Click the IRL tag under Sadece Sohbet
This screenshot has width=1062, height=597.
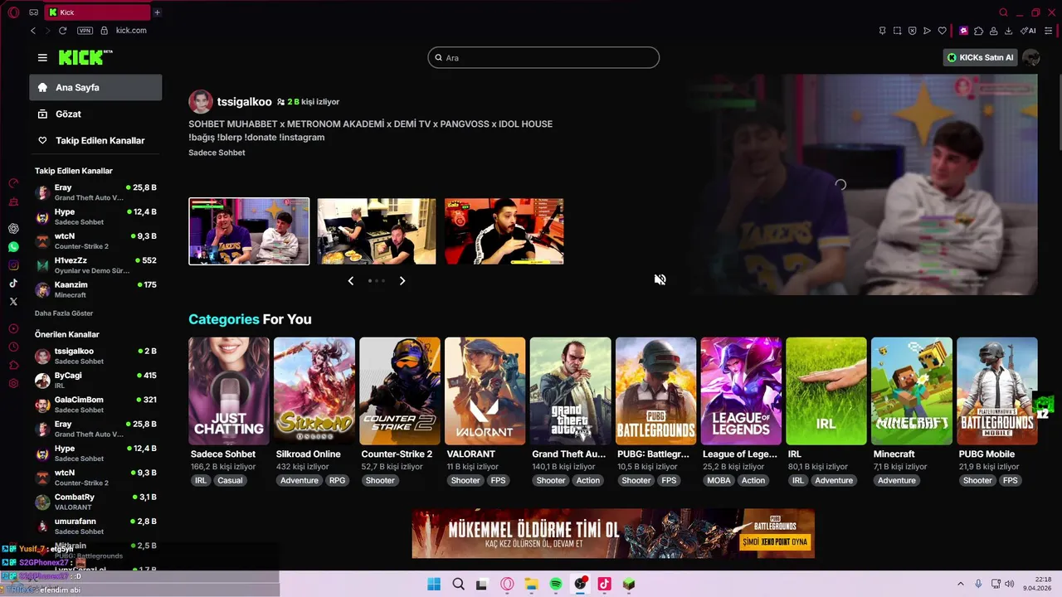pyautogui.click(x=201, y=481)
